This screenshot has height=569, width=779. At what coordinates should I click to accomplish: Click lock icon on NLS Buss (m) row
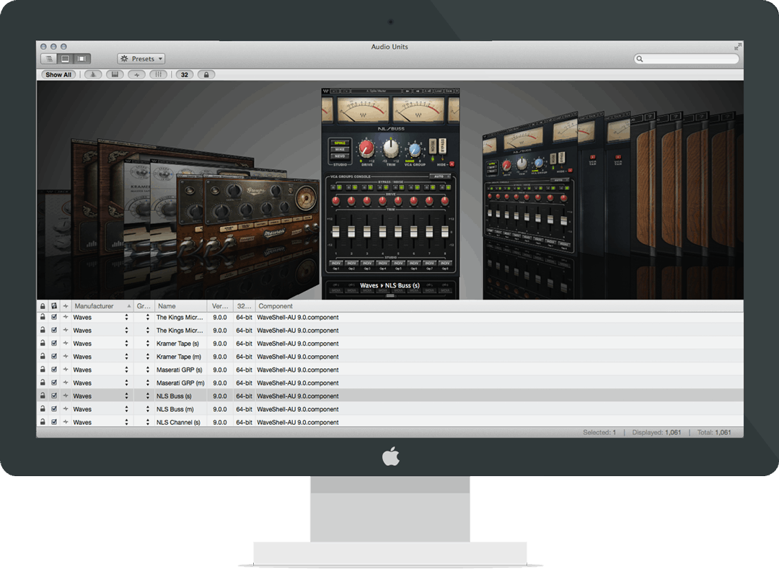pyautogui.click(x=43, y=409)
